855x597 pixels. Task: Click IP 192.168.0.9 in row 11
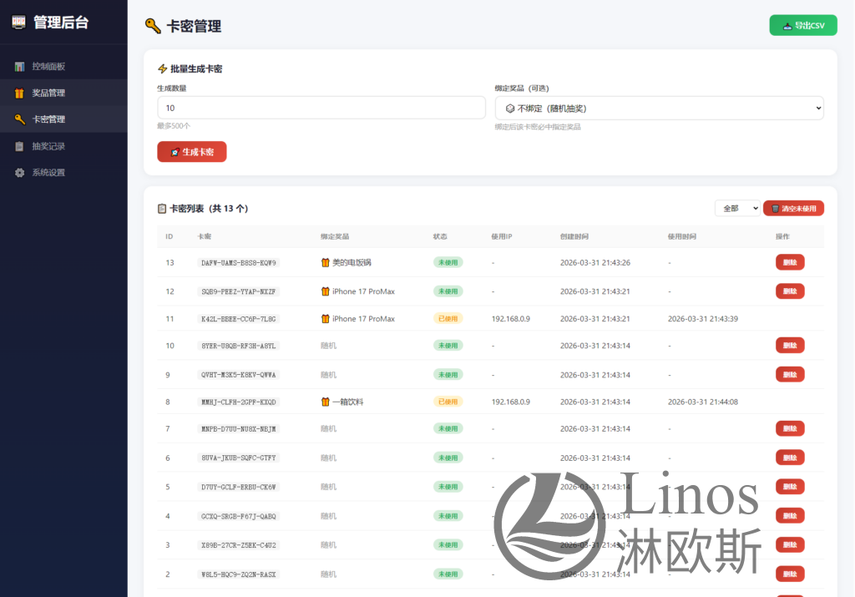510,318
